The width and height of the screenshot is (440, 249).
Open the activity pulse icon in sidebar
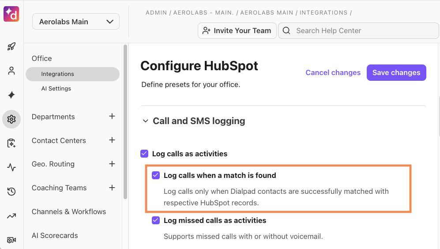point(11,168)
